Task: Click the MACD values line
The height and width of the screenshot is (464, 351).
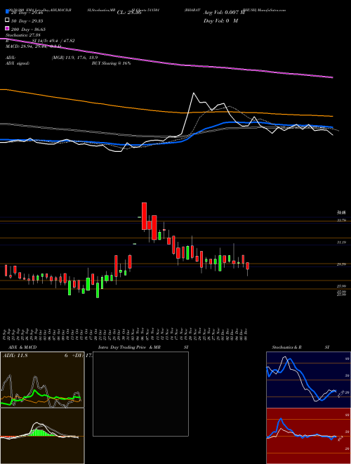Action: click(x=33, y=46)
